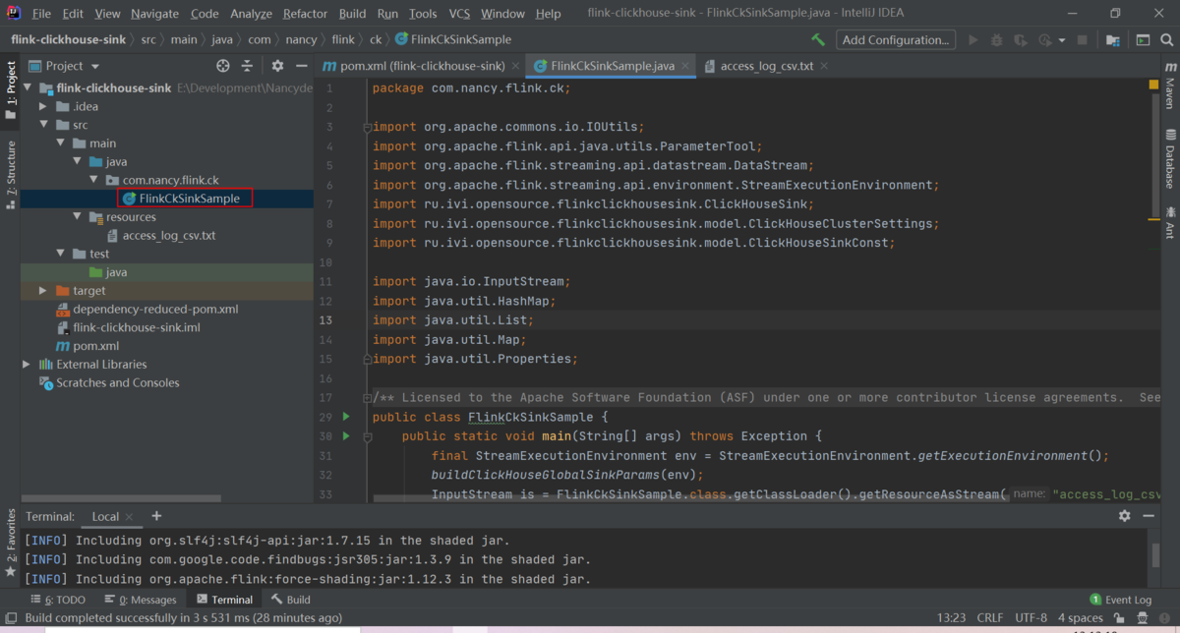Open Terminal panel settings gear
The height and width of the screenshot is (633, 1180).
(1125, 516)
